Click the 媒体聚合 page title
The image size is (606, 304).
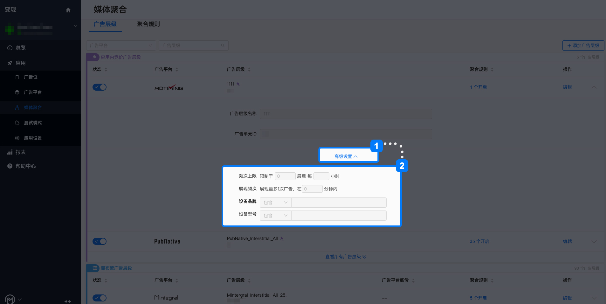(x=110, y=10)
